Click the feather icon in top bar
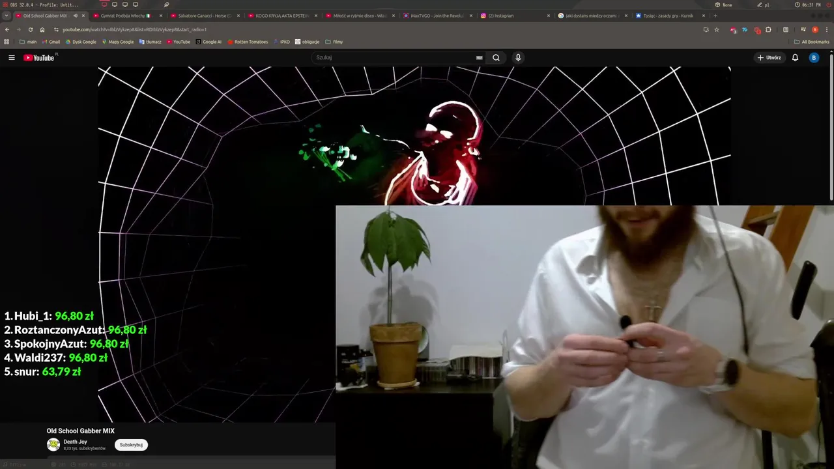Viewport: 834px width, 469px height. pos(167,5)
